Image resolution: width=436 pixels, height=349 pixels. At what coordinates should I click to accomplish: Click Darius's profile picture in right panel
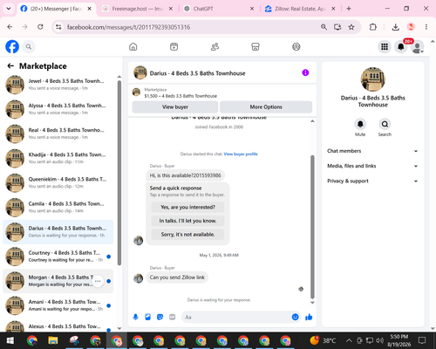click(372, 79)
